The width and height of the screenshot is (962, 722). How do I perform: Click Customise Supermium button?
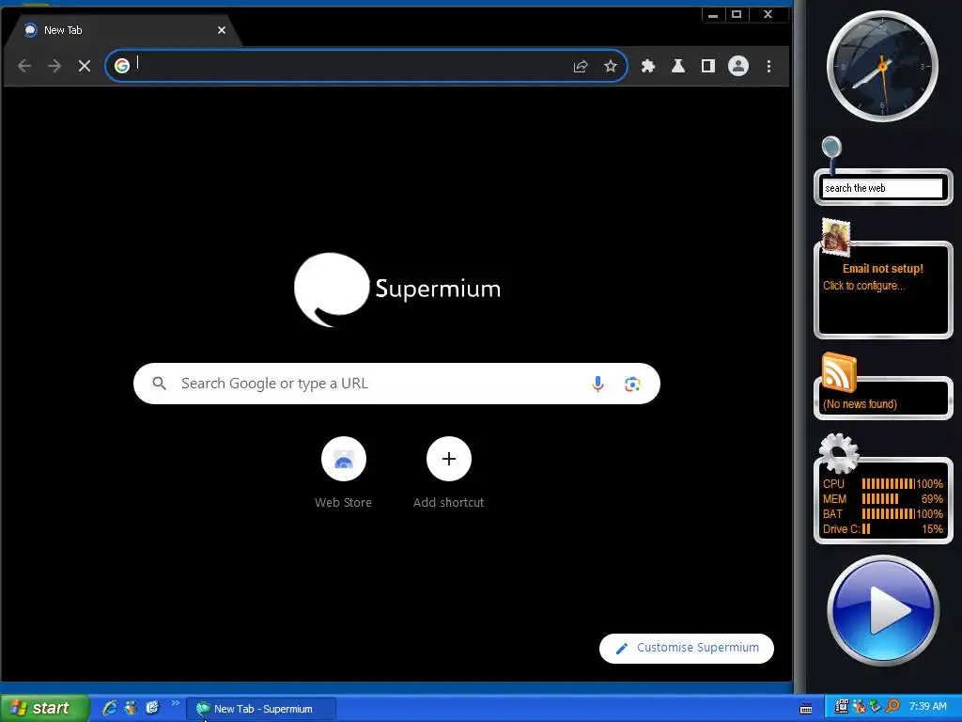tap(687, 649)
